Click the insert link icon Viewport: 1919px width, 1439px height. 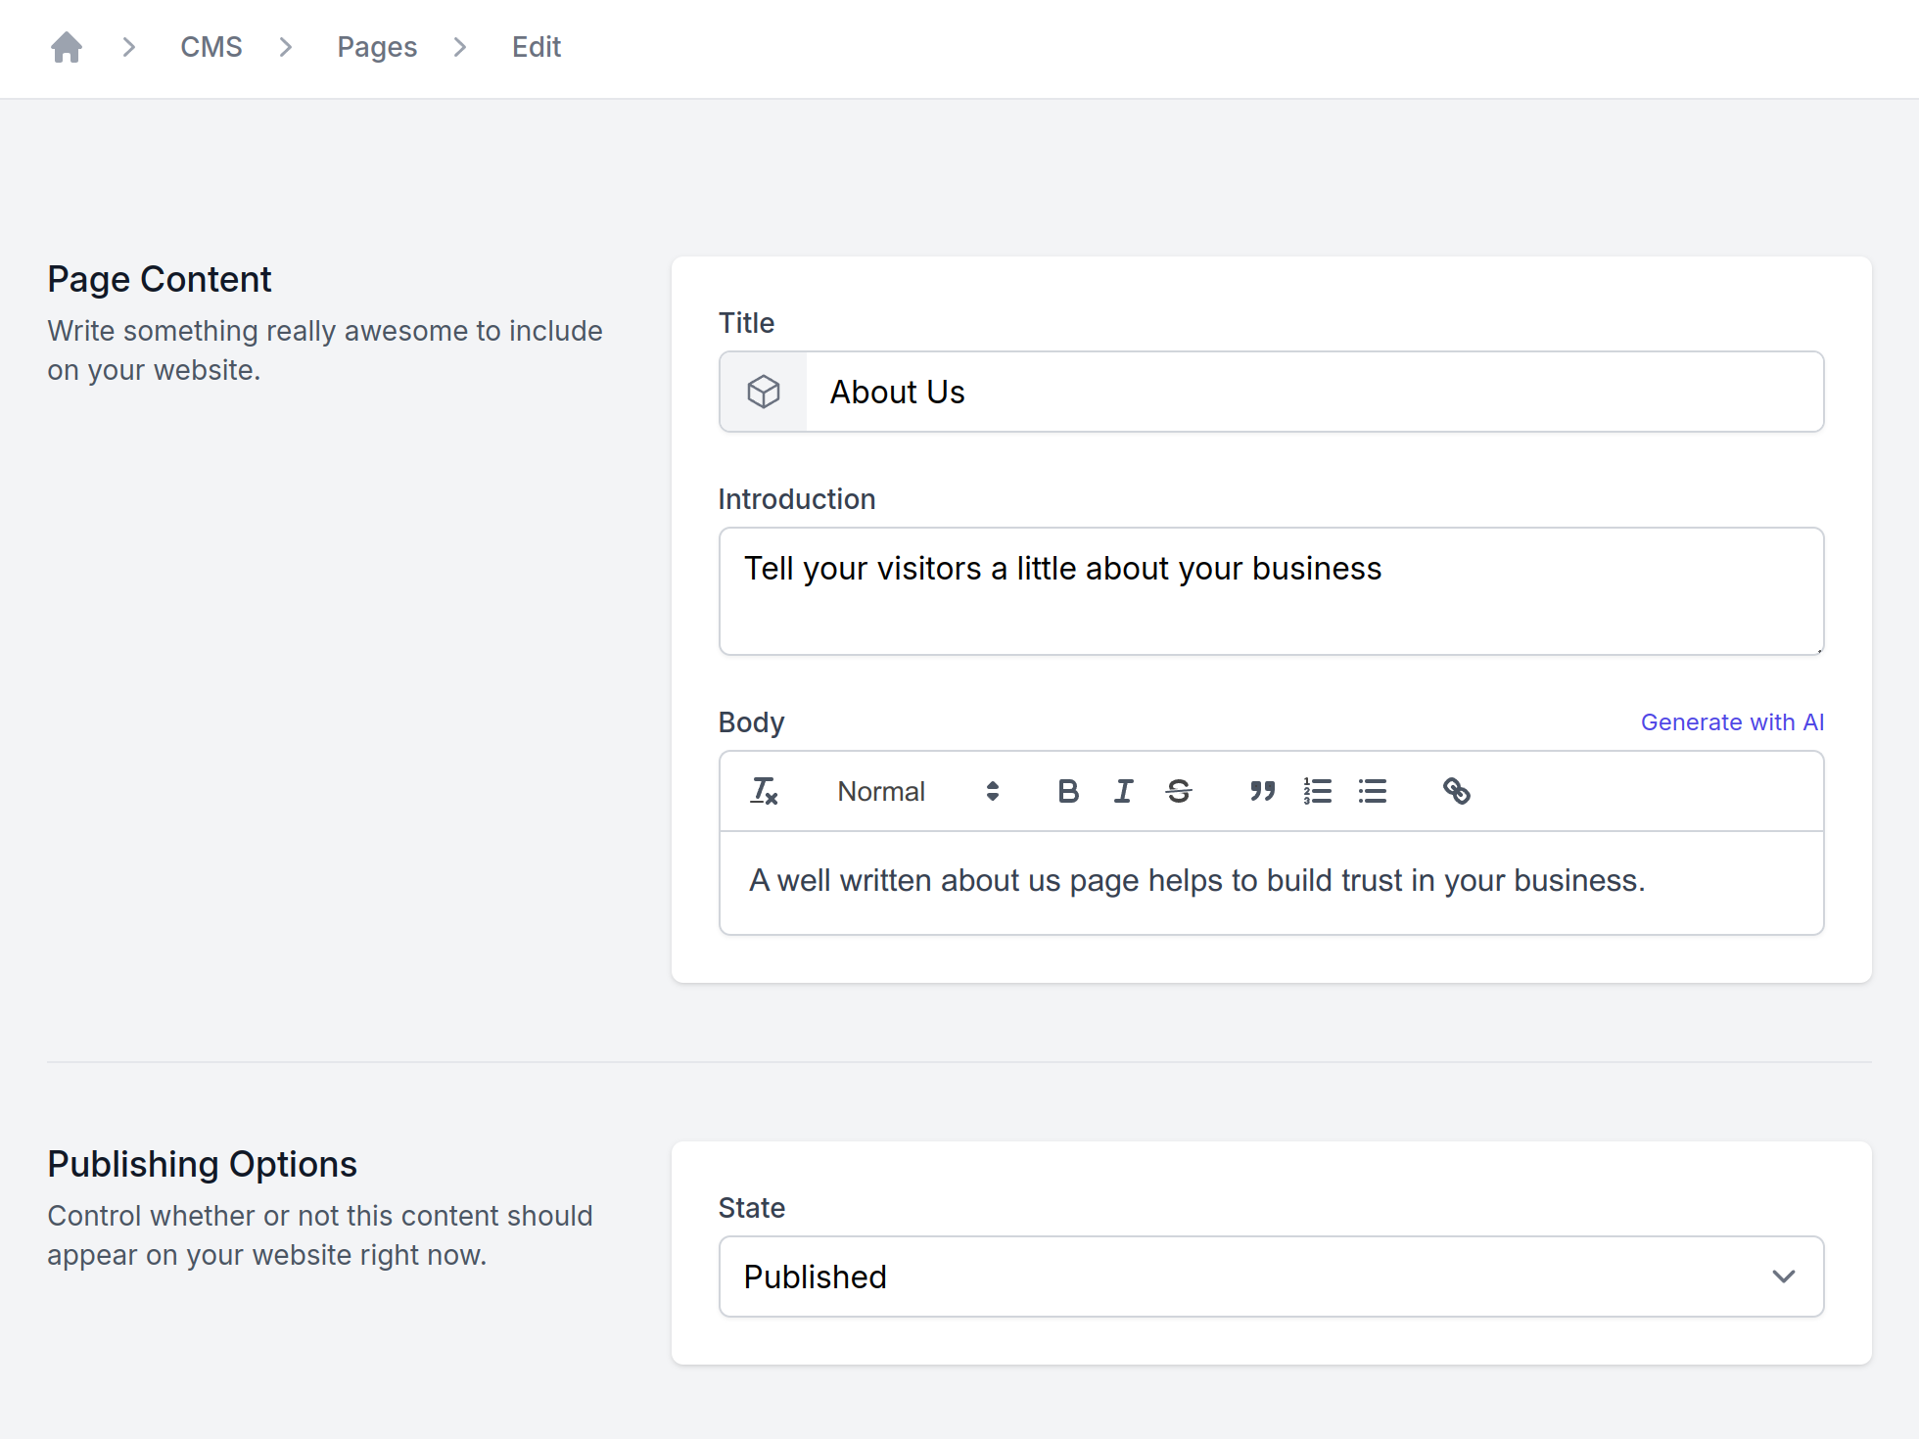1456,791
